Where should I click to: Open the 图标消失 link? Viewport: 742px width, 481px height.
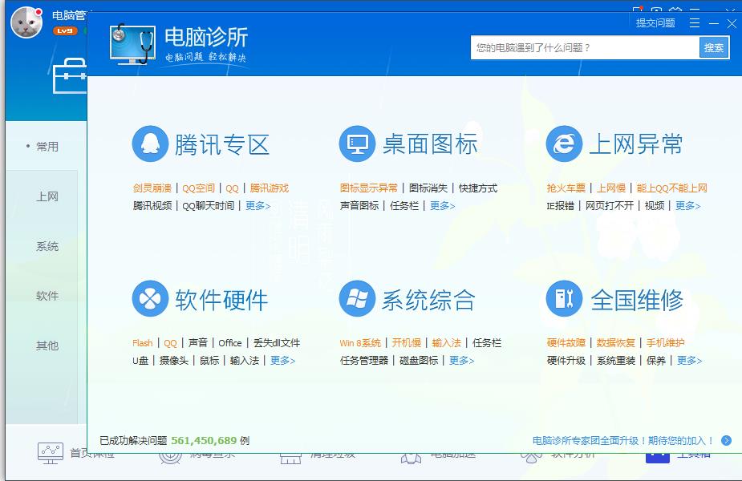428,188
